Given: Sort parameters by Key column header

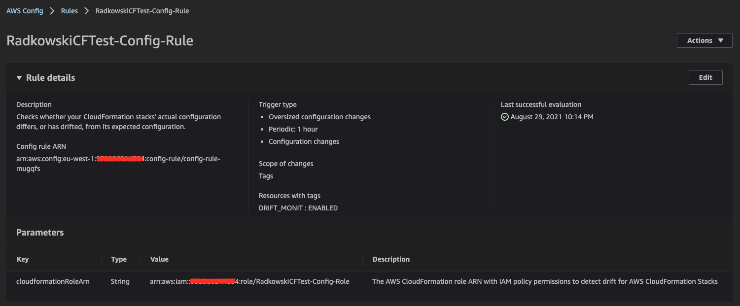Looking at the screenshot, I should pyautogui.click(x=23, y=259).
